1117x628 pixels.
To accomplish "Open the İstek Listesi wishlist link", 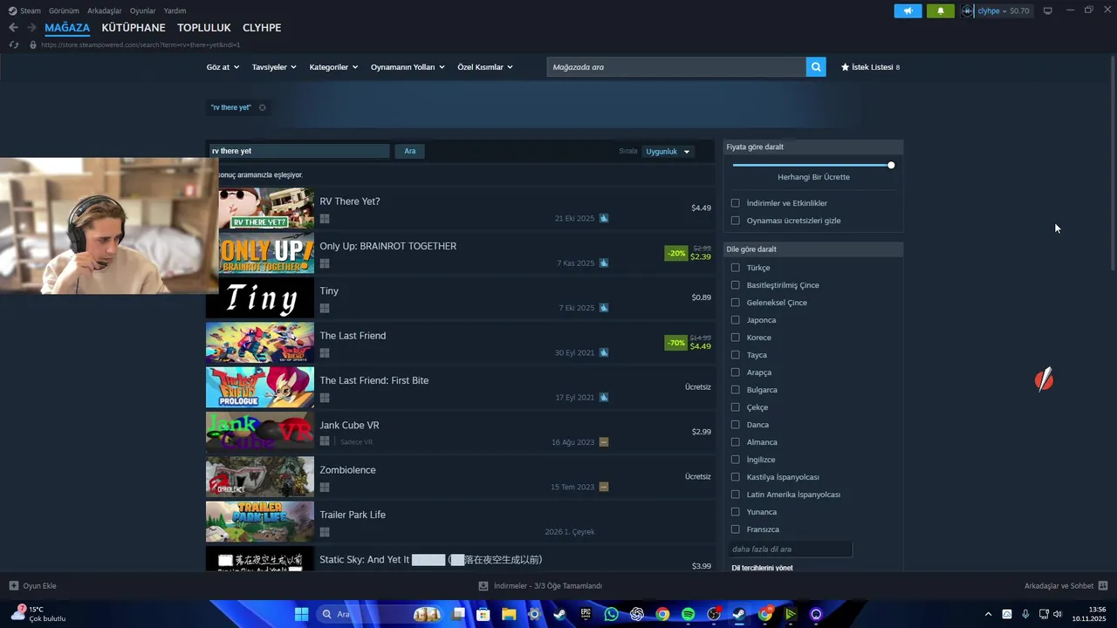I will (870, 67).
